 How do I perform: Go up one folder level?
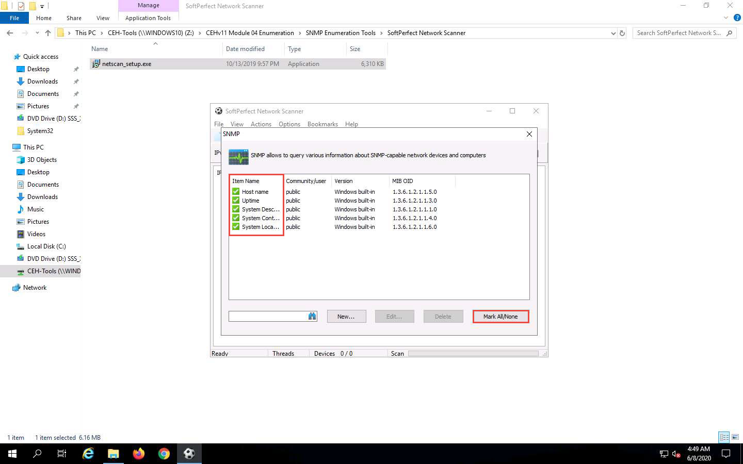click(x=48, y=33)
